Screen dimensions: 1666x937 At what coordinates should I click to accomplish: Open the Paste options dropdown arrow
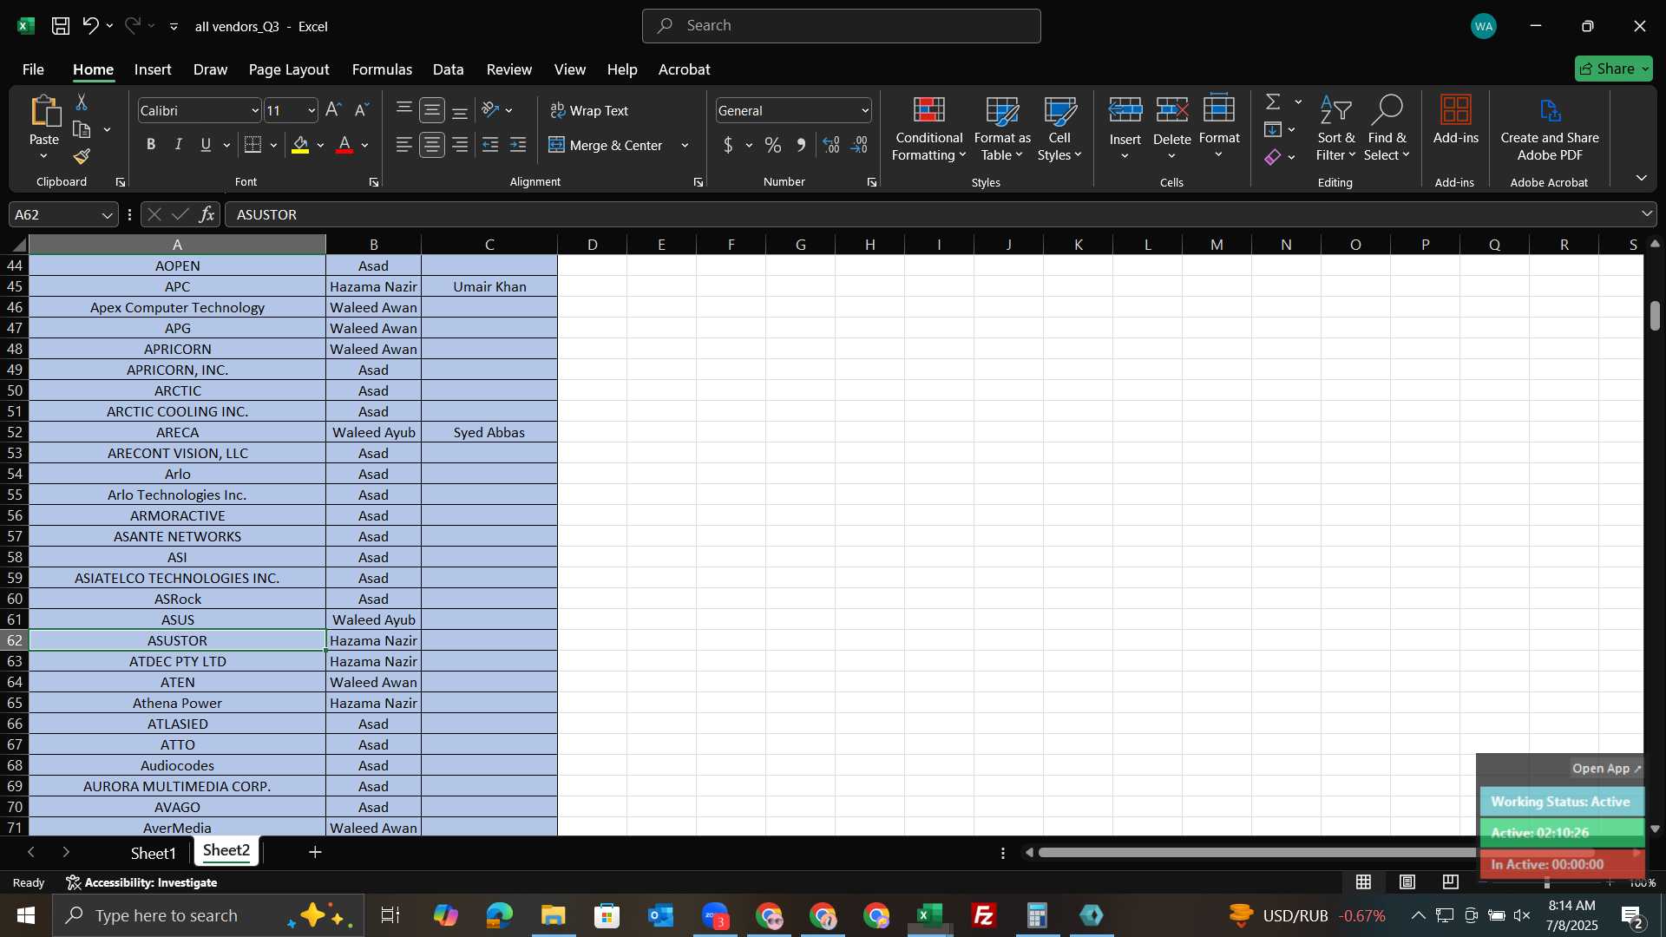point(43,156)
